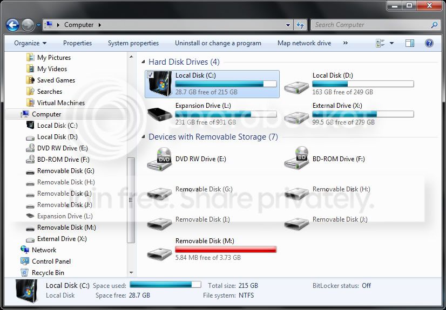Open the recent pages dropdown beside Forward

point(39,25)
